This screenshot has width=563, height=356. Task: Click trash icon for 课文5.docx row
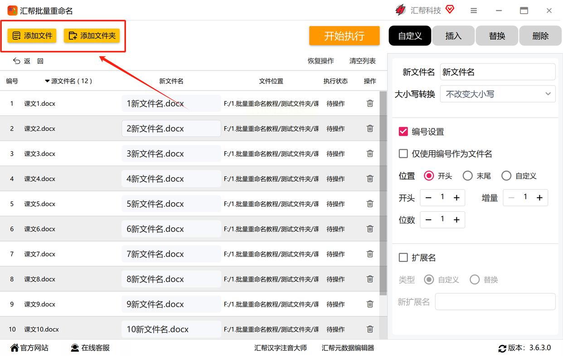click(x=370, y=204)
